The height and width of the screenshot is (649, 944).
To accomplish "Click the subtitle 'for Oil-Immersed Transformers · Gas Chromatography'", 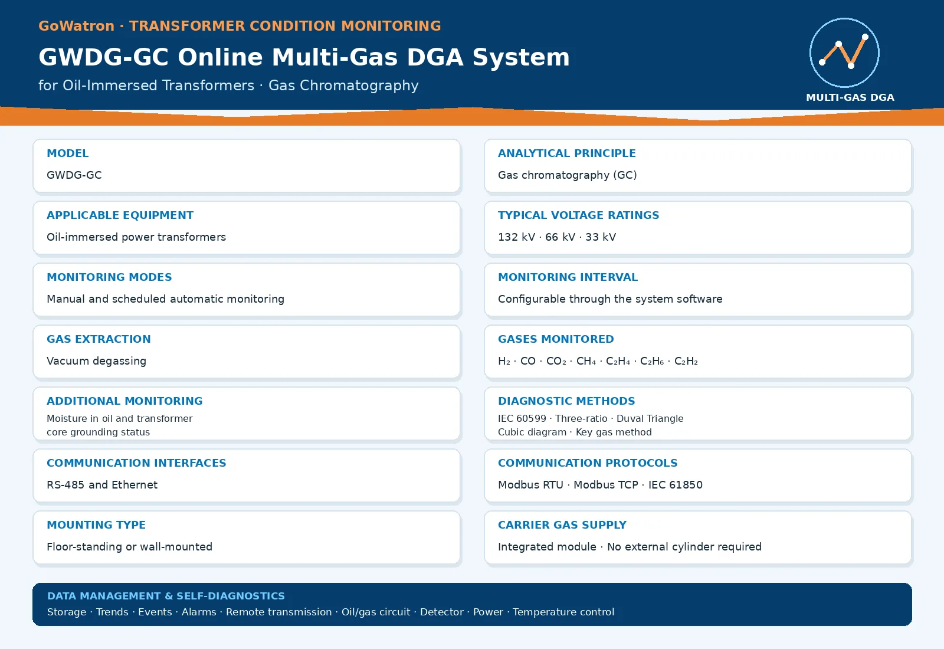I will click(228, 86).
